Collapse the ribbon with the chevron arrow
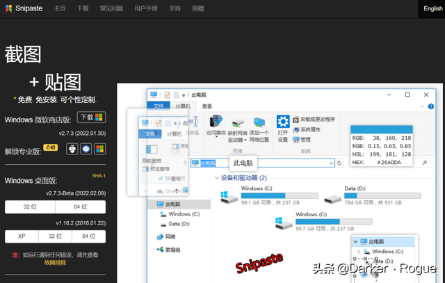 click(x=422, y=106)
